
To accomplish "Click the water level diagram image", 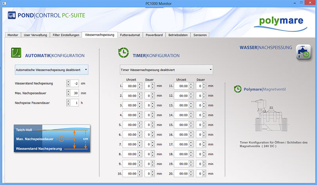I will [52, 138].
